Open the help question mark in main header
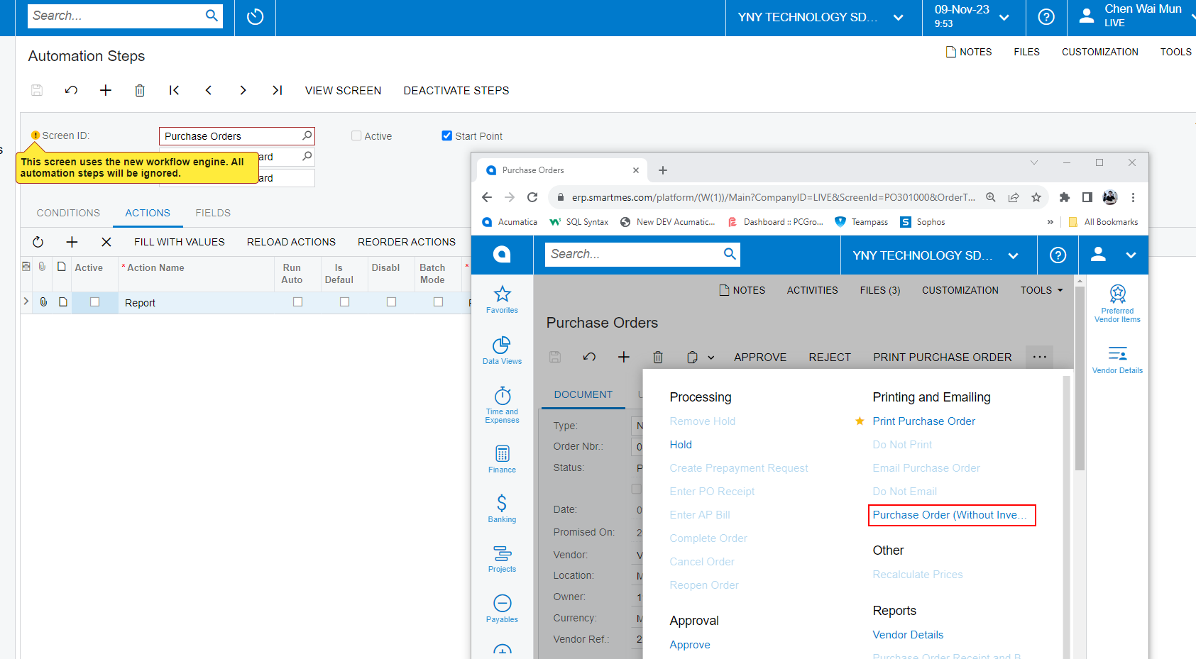The height and width of the screenshot is (659, 1196). pos(1046,17)
